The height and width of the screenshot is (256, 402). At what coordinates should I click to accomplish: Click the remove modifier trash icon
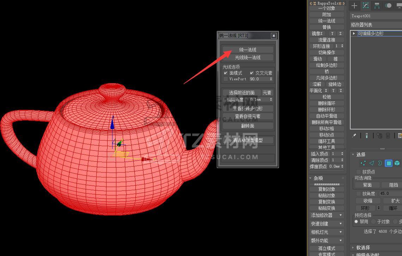388,136
